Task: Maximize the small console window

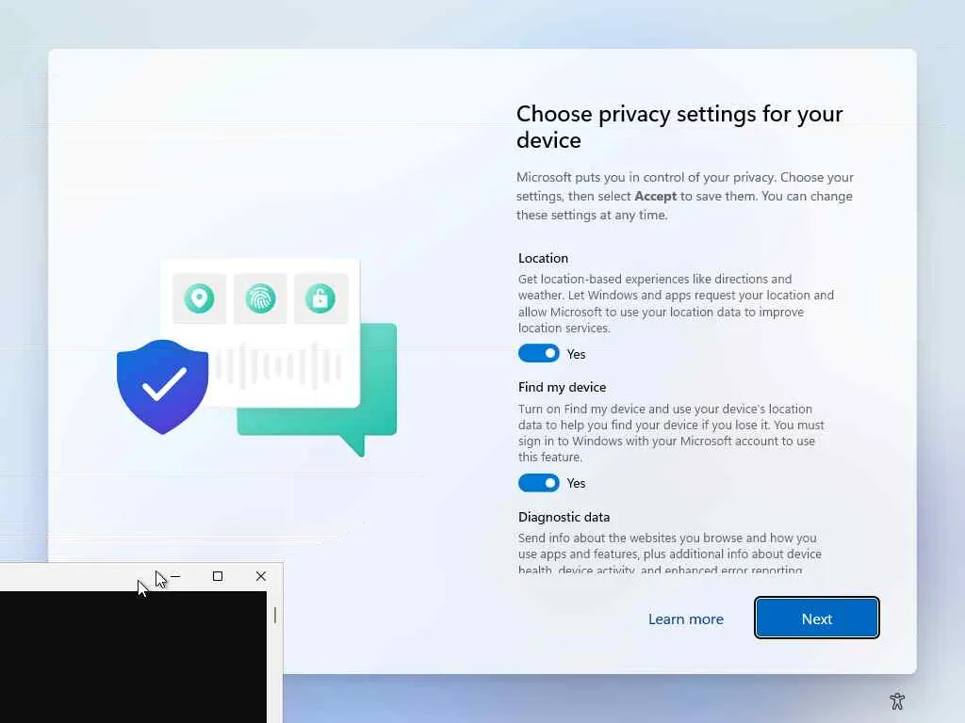Action: point(218,577)
